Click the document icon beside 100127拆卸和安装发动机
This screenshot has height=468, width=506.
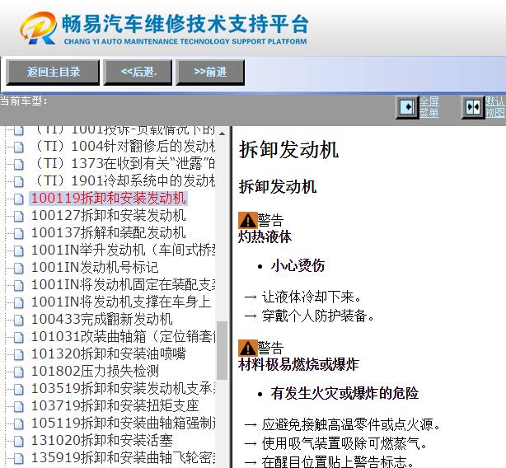pos(19,217)
